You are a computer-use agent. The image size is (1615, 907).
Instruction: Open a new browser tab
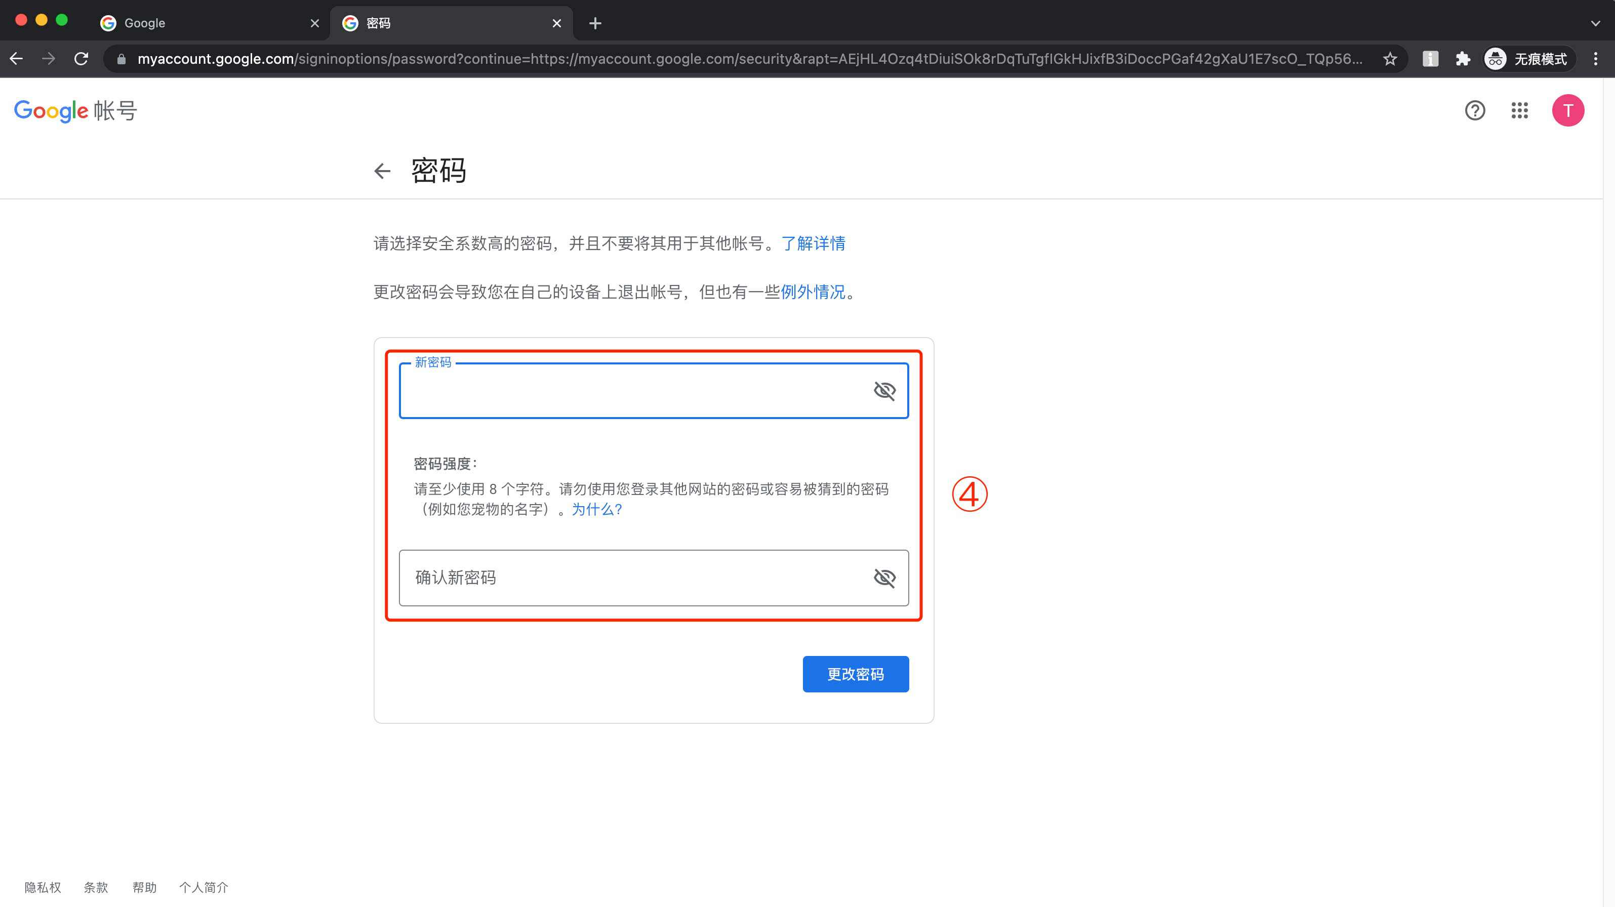594,23
